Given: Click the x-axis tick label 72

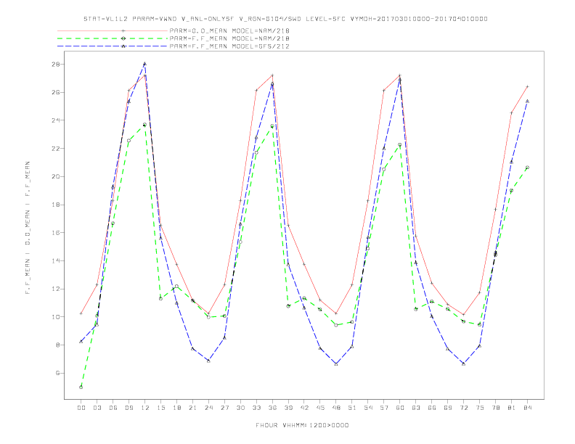Looking at the screenshot, I should pyautogui.click(x=464, y=408).
